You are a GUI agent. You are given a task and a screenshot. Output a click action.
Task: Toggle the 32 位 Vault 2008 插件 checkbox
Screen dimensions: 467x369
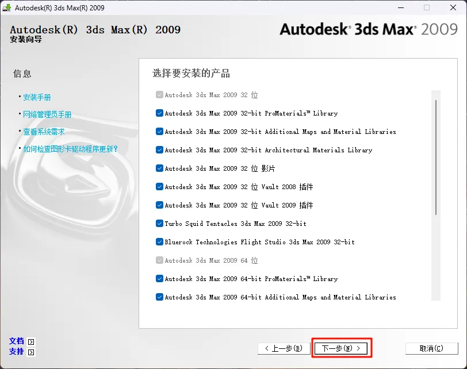(159, 187)
